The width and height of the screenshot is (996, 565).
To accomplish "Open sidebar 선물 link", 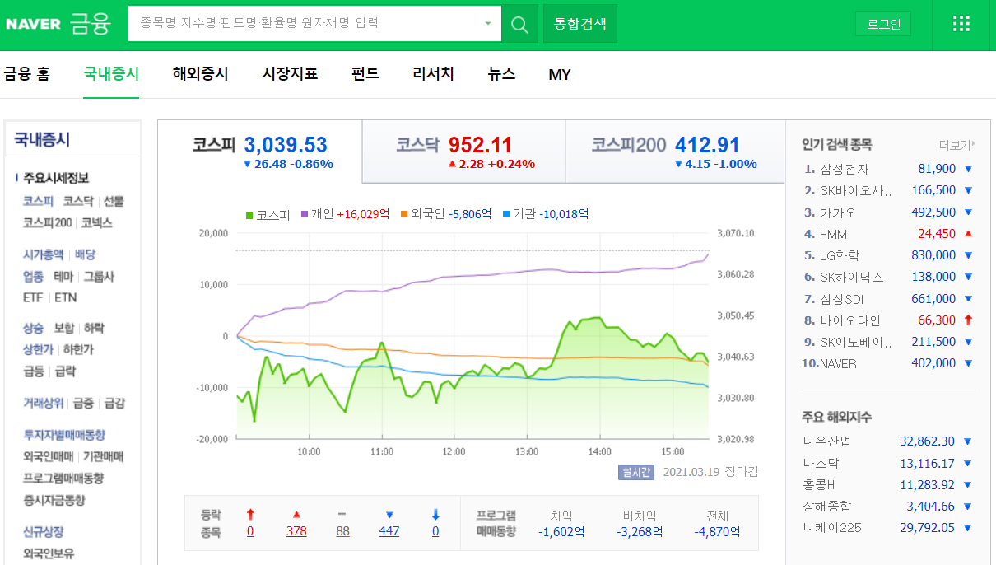I will [114, 201].
